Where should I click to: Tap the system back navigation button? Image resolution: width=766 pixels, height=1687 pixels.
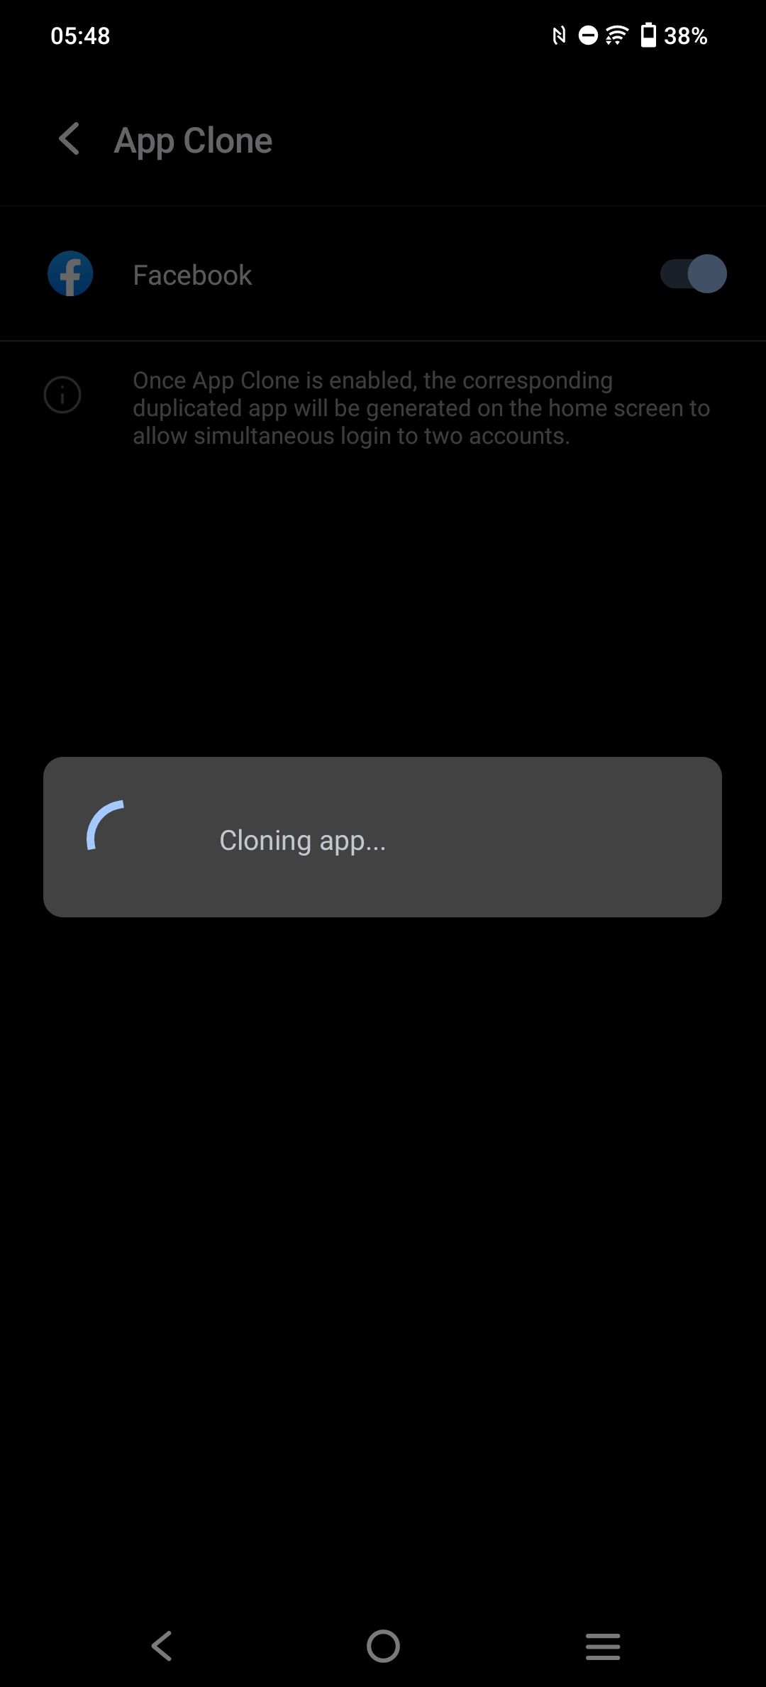[x=162, y=1646]
